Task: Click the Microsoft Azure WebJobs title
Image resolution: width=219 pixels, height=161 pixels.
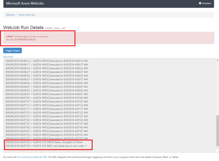Action: pos(25,3)
